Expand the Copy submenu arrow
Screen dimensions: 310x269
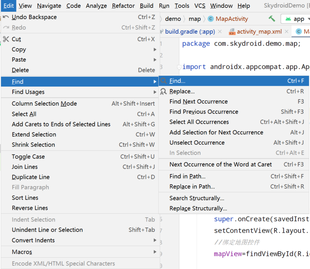click(155, 49)
